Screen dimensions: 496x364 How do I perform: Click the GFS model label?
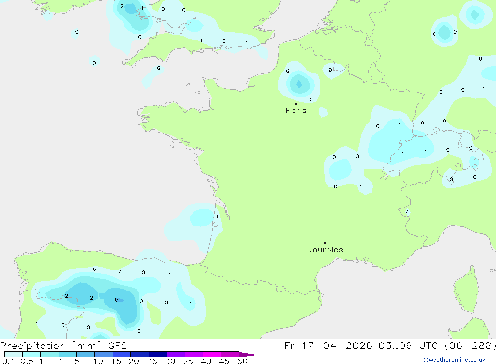pyautogui.click(x=118, y=346)
